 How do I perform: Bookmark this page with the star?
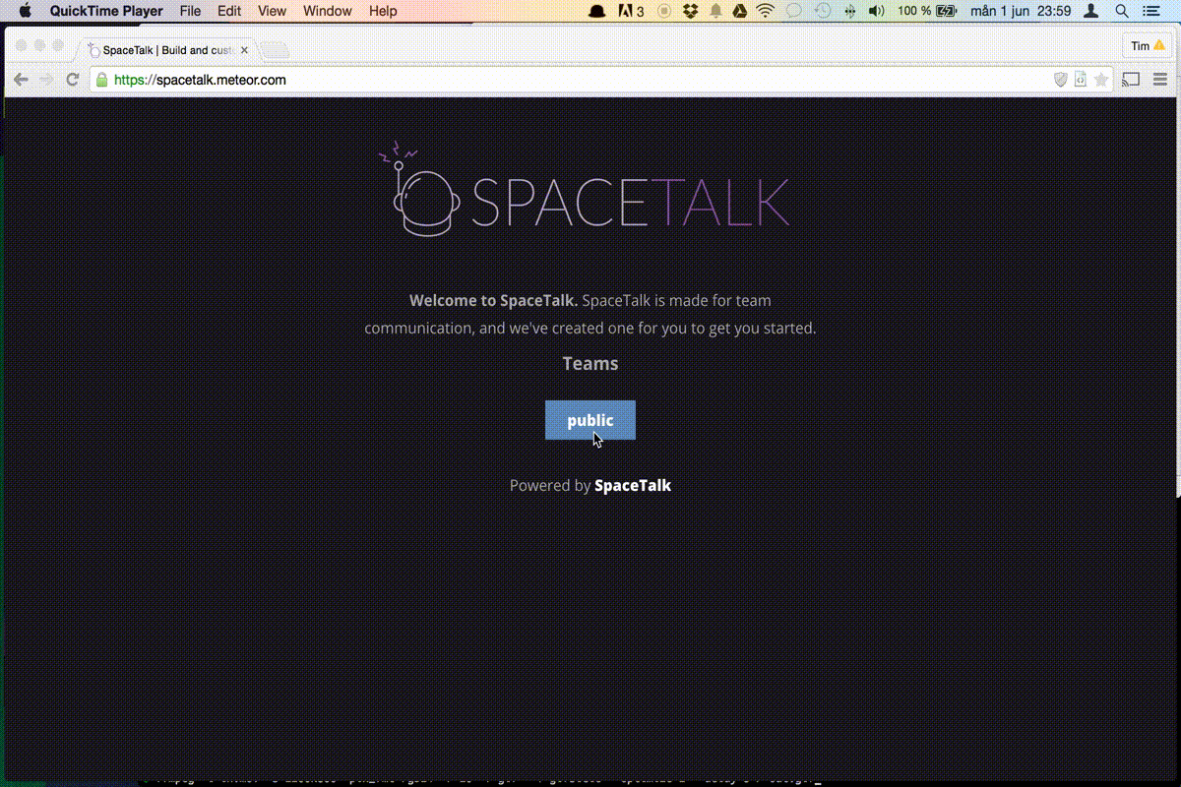click(x=1101, y=80)
